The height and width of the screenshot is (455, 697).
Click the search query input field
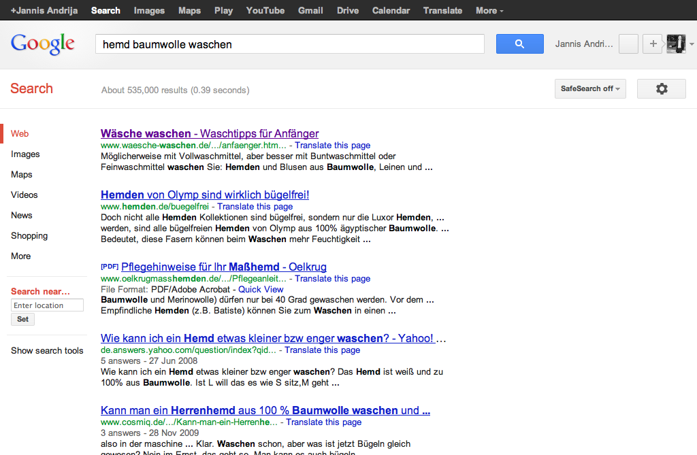tap(290, 44)
